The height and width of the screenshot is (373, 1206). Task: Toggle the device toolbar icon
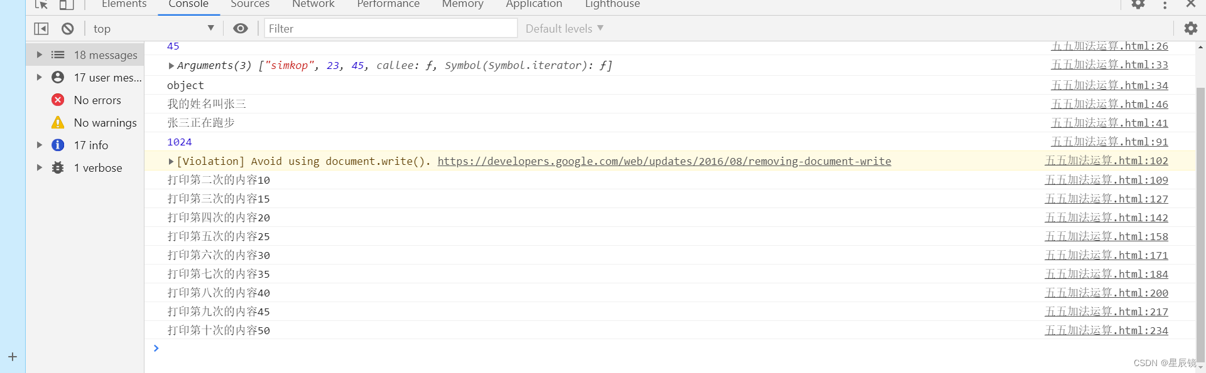67,4
